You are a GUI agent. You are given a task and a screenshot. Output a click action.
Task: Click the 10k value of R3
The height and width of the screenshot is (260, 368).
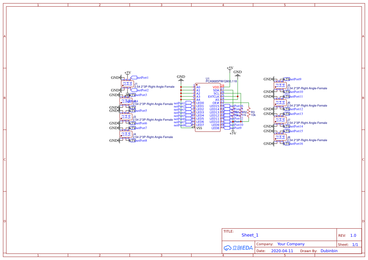253,115
